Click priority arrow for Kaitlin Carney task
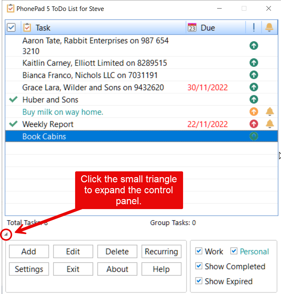 [254, 63]
